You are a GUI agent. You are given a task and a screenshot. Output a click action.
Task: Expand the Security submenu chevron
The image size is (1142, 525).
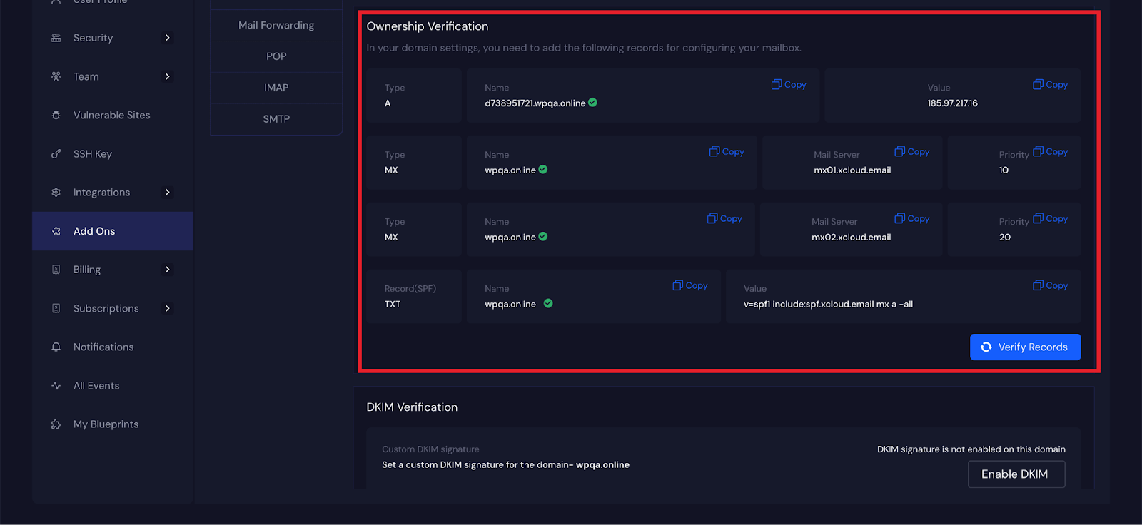point(168,38)
